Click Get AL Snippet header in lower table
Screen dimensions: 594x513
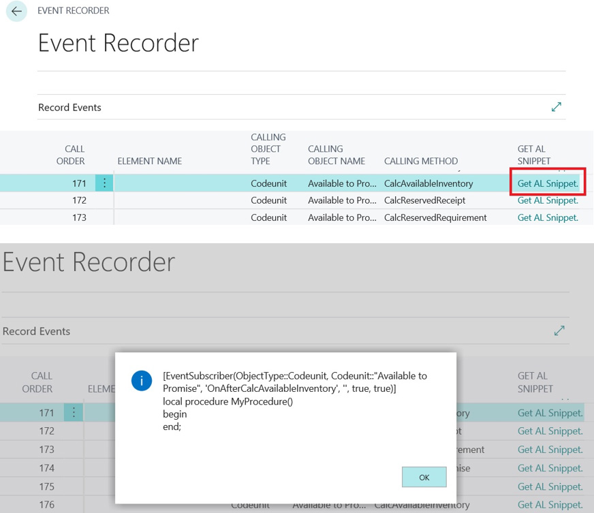(535, 382)
